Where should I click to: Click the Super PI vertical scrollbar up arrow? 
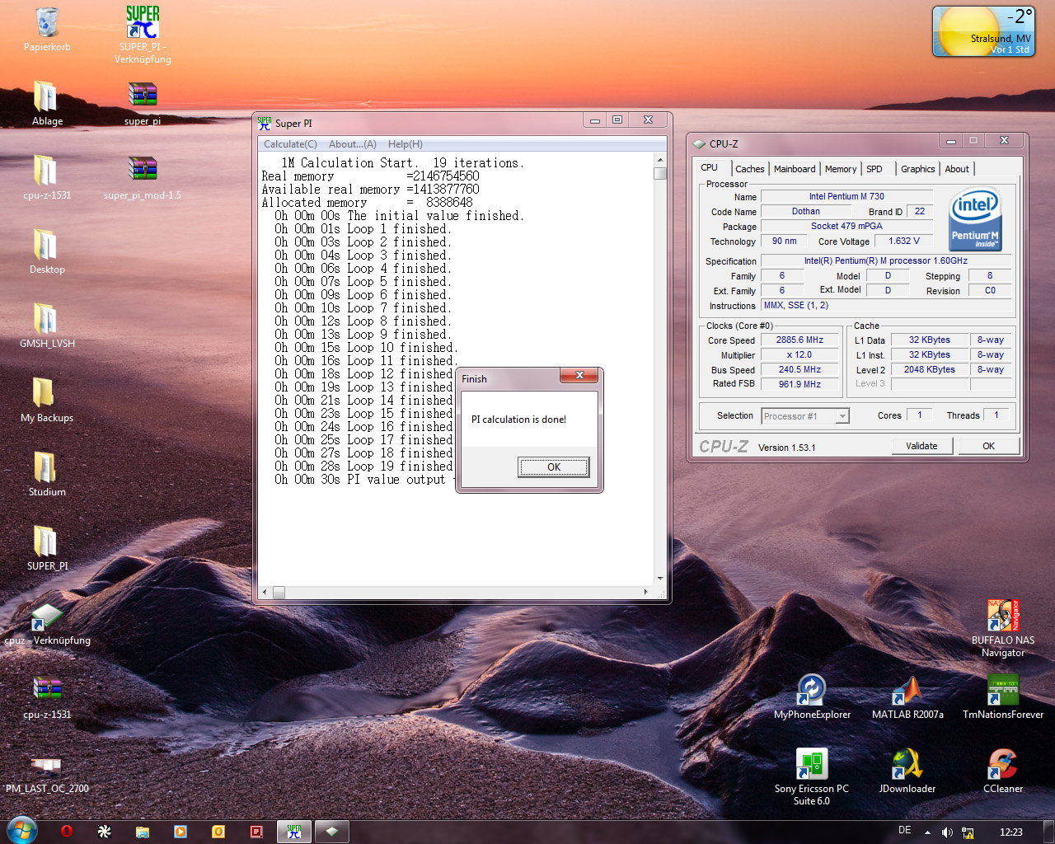pos(660,159)
